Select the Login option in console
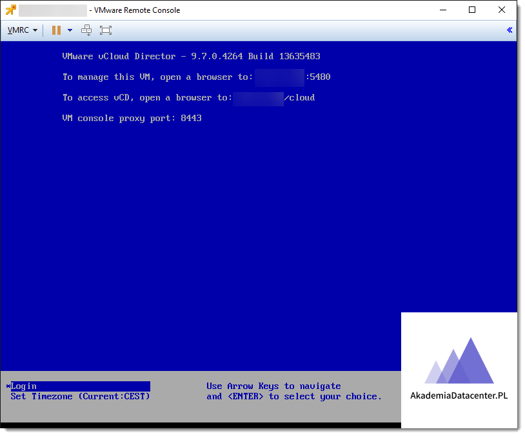This screenshot has width=525, height=436. pyautogui.click(x=24, y=386)
